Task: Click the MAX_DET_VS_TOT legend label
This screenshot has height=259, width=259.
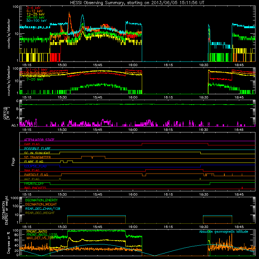Action: [40, 238]
